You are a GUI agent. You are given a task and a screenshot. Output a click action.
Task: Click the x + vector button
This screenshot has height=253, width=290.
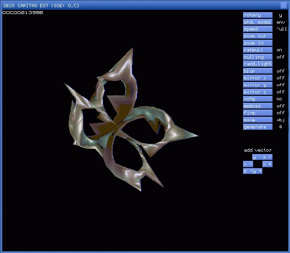[x=267, y=164]
